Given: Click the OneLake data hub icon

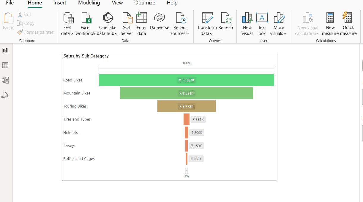Looking at the screenshot, I should [x=108, y=18].
